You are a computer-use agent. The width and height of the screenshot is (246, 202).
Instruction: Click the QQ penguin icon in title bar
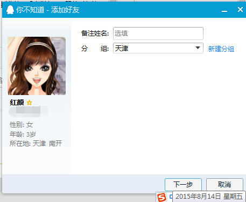coord(10,10)
